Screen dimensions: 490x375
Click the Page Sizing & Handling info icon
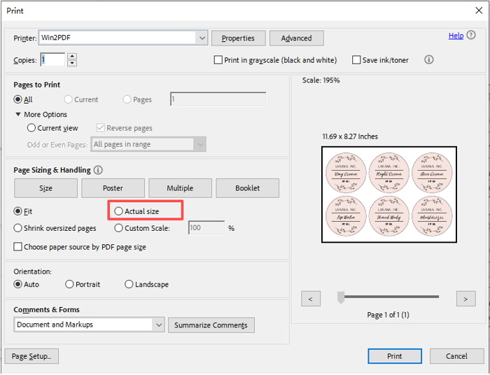click(98, 170)
